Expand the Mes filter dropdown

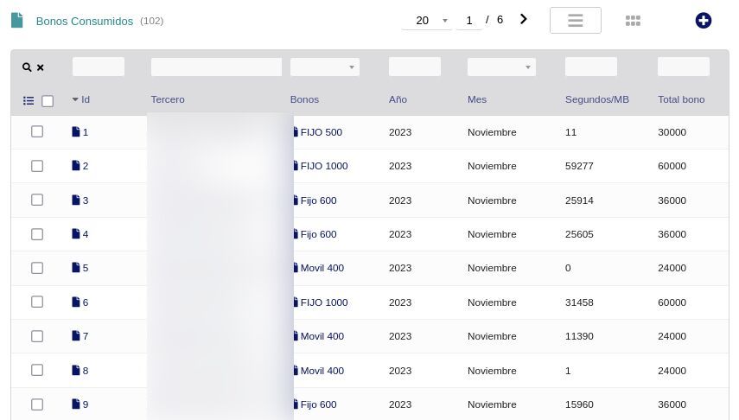(501, 67)
